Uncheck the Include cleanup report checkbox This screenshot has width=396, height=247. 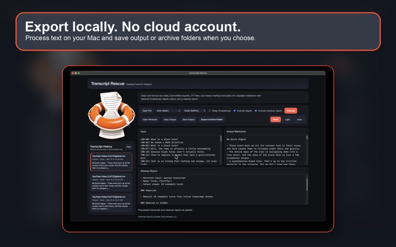(256, 111)
